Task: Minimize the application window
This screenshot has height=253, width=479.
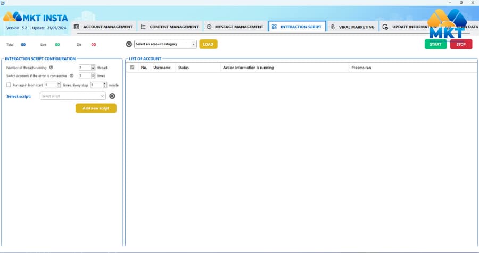Action: point(450,3)
